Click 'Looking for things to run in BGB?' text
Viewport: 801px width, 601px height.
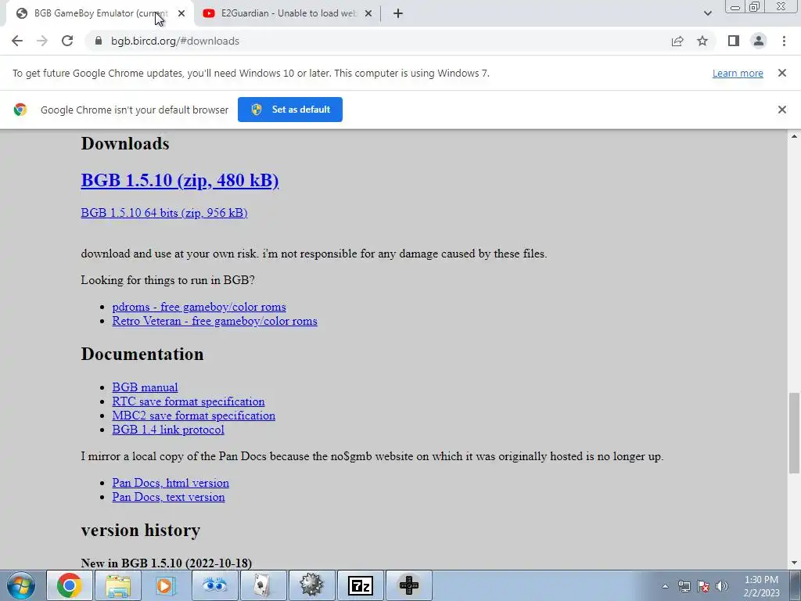click(168, 280)
